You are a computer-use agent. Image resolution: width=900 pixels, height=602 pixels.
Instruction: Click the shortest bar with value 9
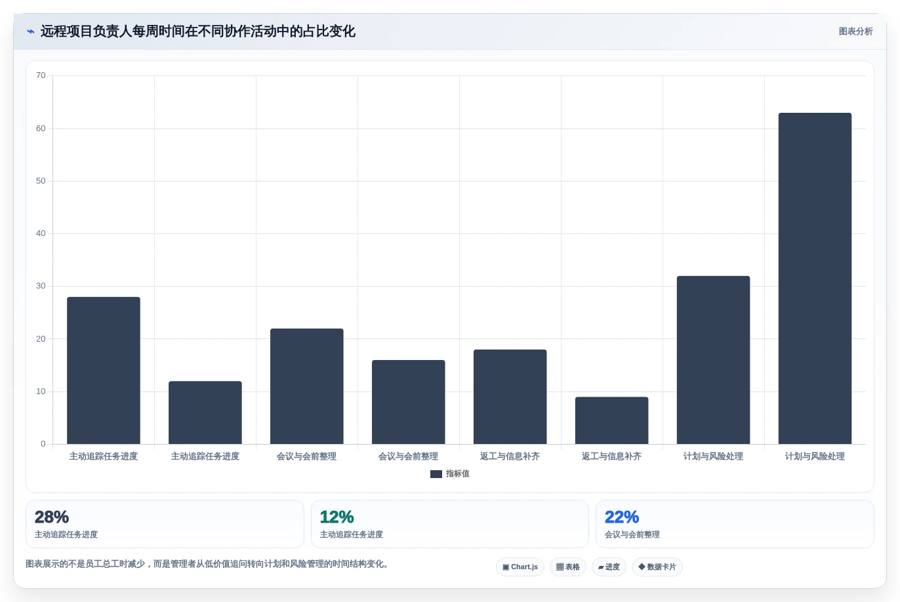click(x=611, y=420)
